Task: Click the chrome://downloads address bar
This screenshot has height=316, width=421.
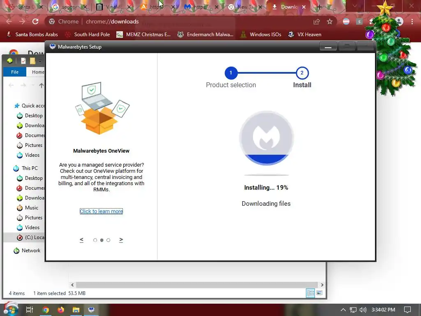Action: [x=177, y=21]
